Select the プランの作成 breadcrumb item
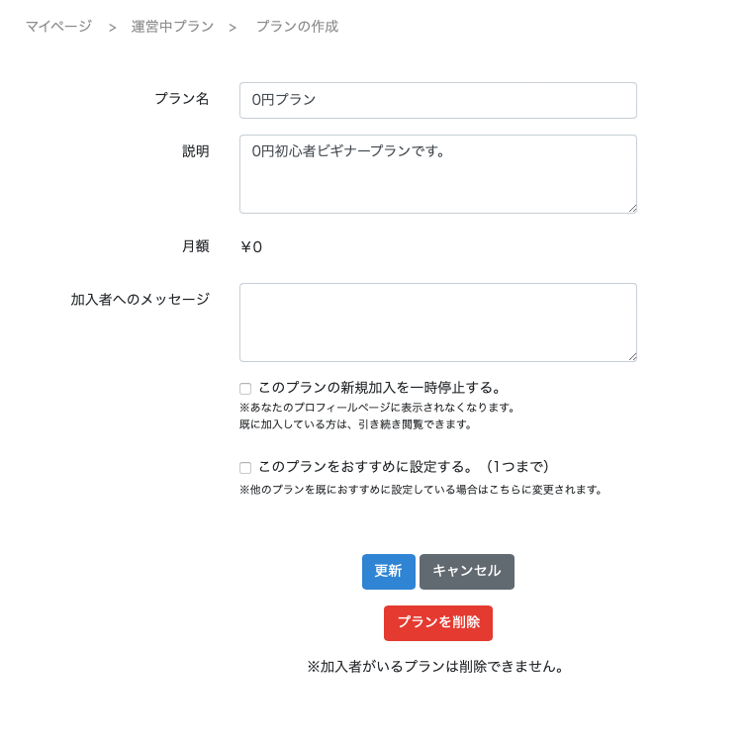Screen dimensions: 750x743 coord(297,27)
